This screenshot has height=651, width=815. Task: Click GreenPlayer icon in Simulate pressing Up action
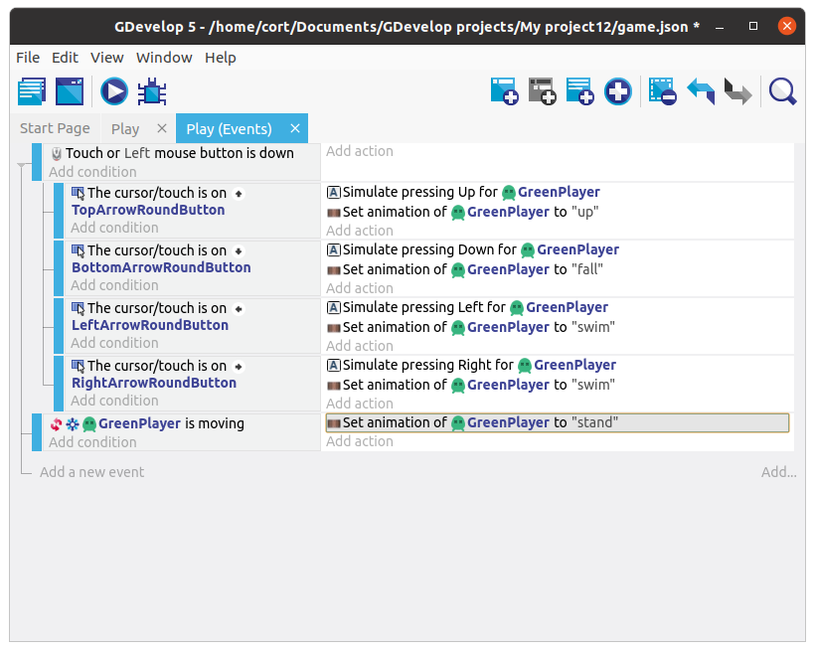point(509,193)
